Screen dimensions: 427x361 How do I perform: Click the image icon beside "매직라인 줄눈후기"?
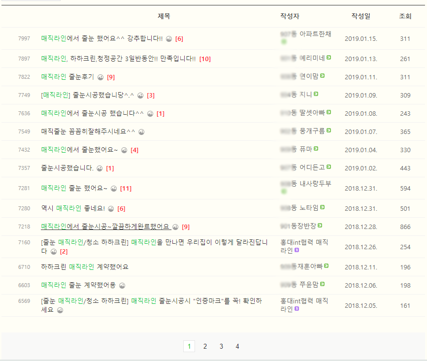coord(100,77)
